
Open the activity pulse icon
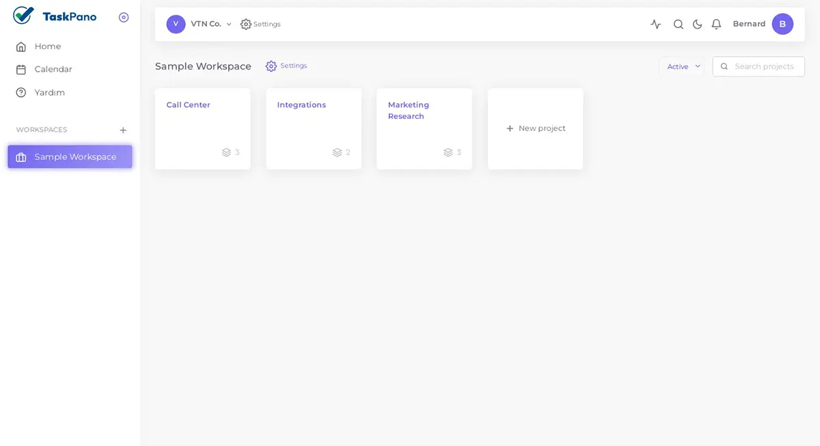(656, 24)
